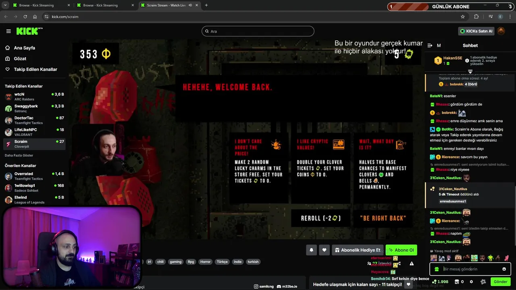
Task: Select the Türkçe tag
Action: [x=222, y=262]
